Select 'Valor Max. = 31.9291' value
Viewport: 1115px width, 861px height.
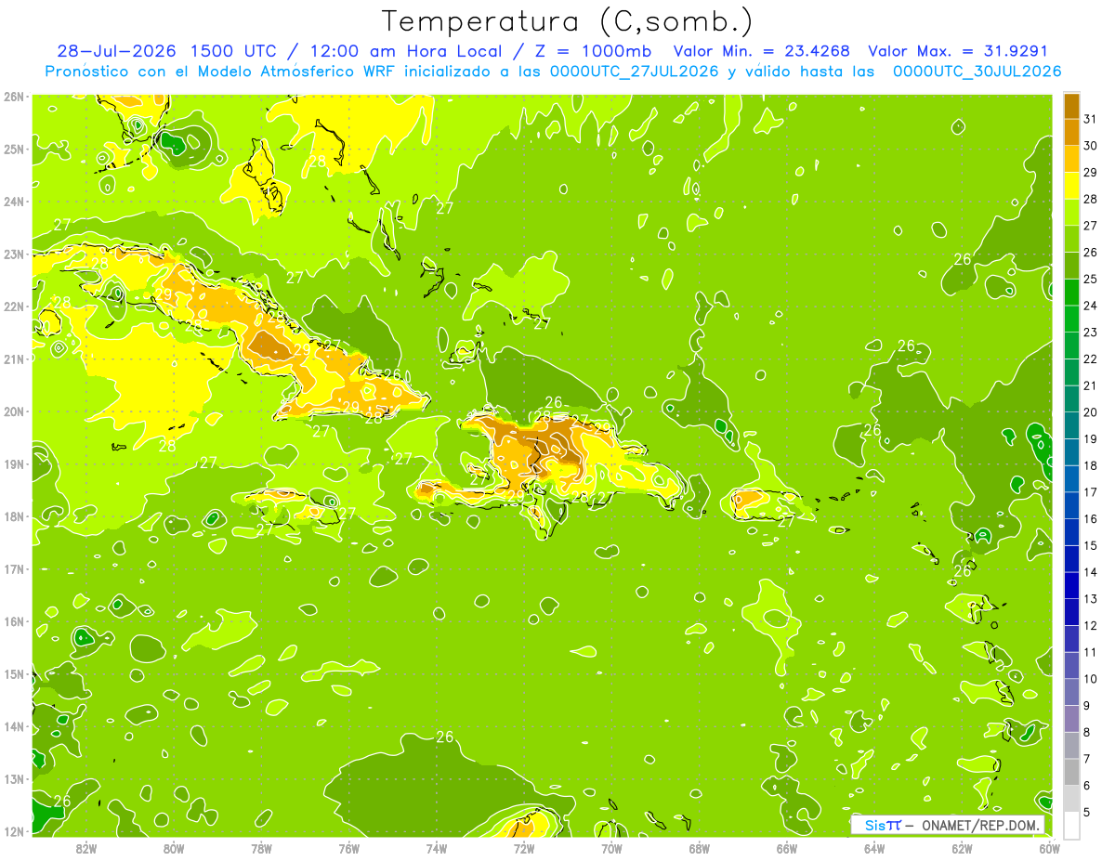(958, 51)
